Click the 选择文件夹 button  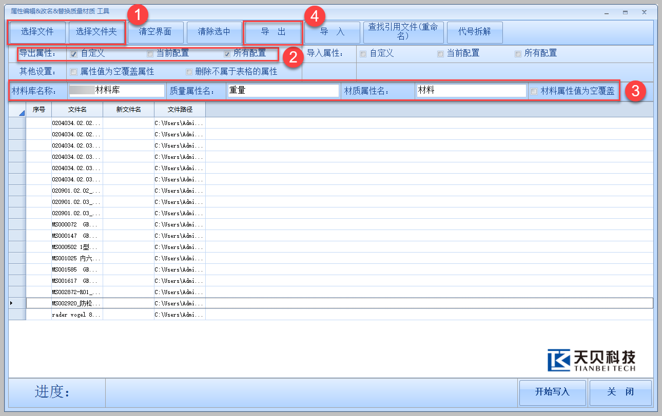coord(96,32)
